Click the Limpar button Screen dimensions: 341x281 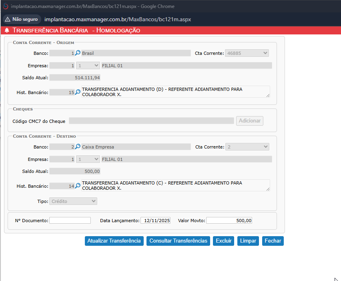tap(248, 241)
